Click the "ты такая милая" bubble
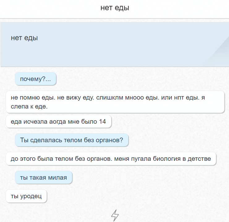Viewport: 229px width, 222px height. click(44, 177)
